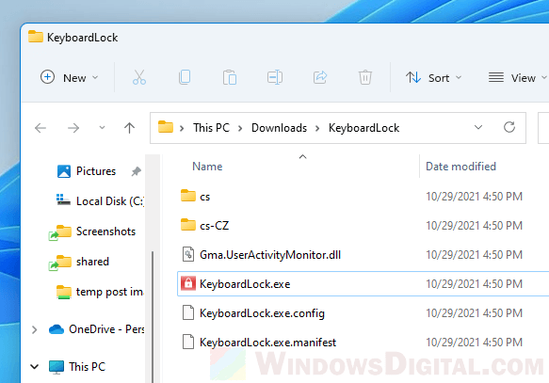The image size is (549, 383).
Task: Open the Sort options dropdown
Action: tap(433, 78)
